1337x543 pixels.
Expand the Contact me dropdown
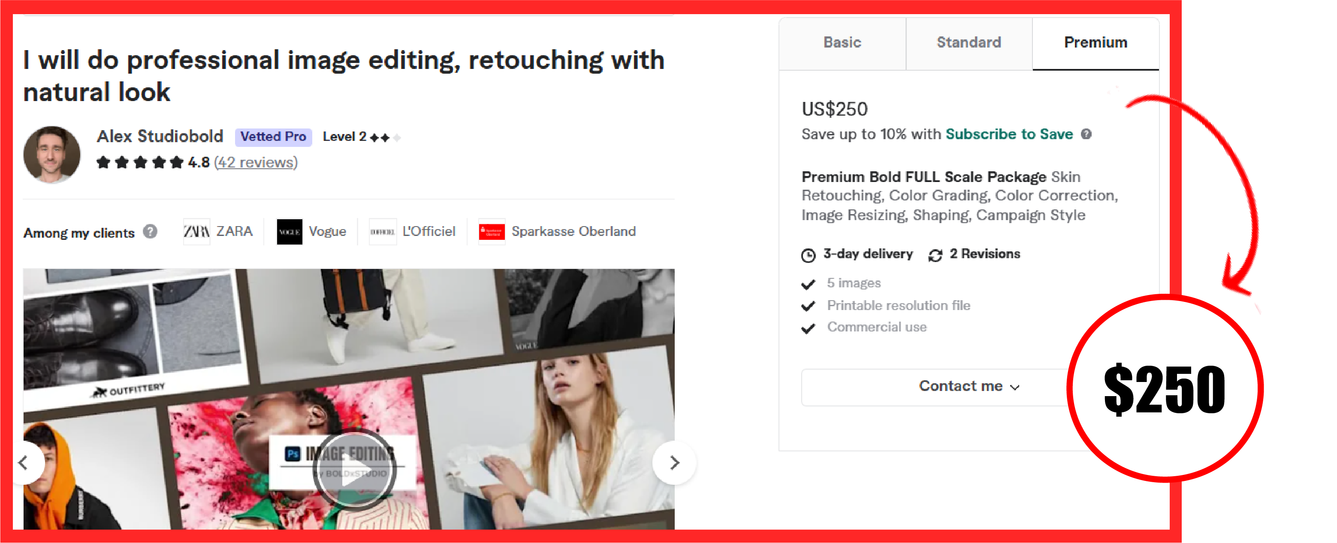click(x=969, y=387)
